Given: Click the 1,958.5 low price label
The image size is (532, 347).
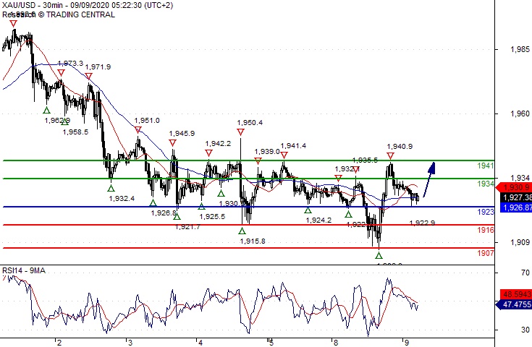Looking at the screenshot, I should 76,132.
